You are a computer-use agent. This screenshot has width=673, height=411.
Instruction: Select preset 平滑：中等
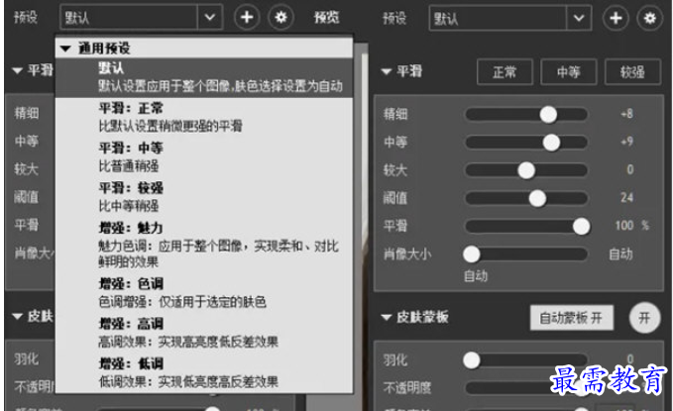(204, 156)
